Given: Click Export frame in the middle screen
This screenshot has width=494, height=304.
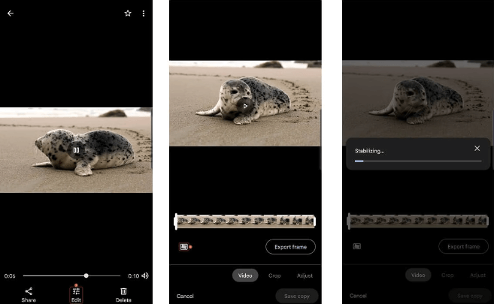Looking at the screenshot, I should (290, 247).
